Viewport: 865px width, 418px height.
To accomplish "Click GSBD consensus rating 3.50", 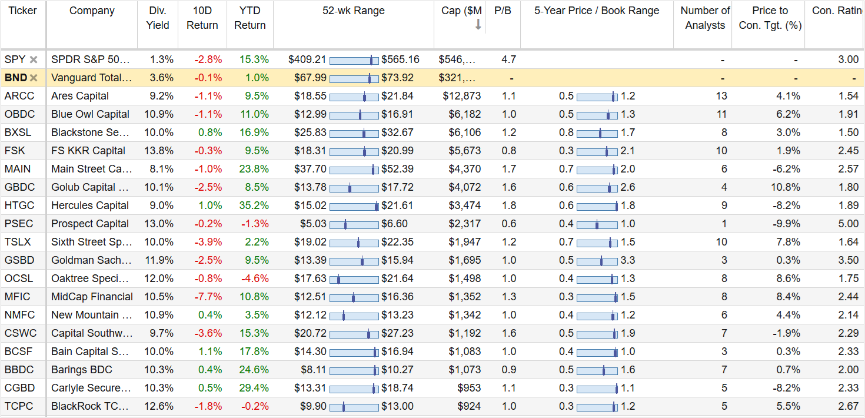I will click(849, 260).
